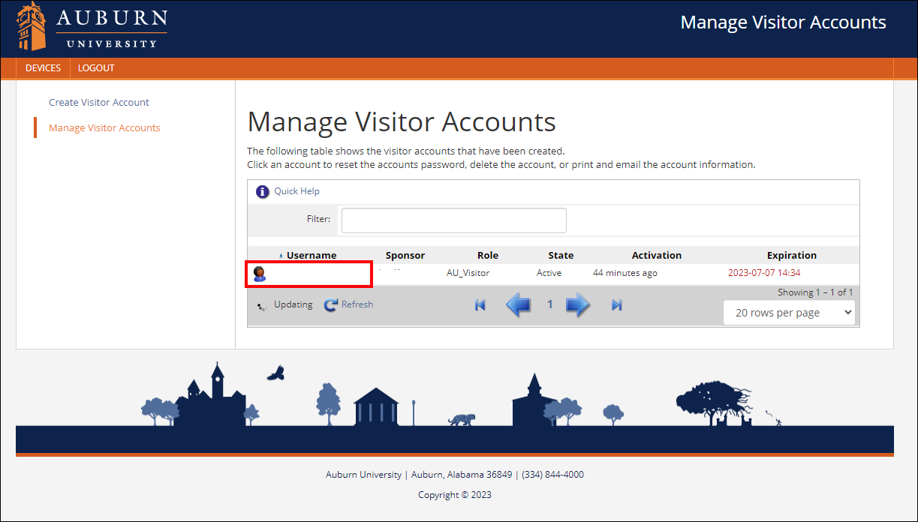Viewport: 918px width, 522px height.
Task: Sort table by Expiration column
Action: (x=792, y=256)
